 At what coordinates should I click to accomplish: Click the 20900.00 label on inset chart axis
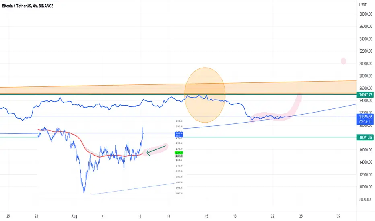pyautogui.click(x=179, y=194)
